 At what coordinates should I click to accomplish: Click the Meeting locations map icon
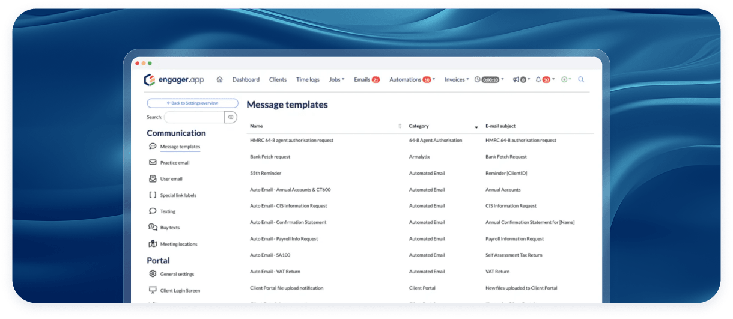click(x=153, y=244)
